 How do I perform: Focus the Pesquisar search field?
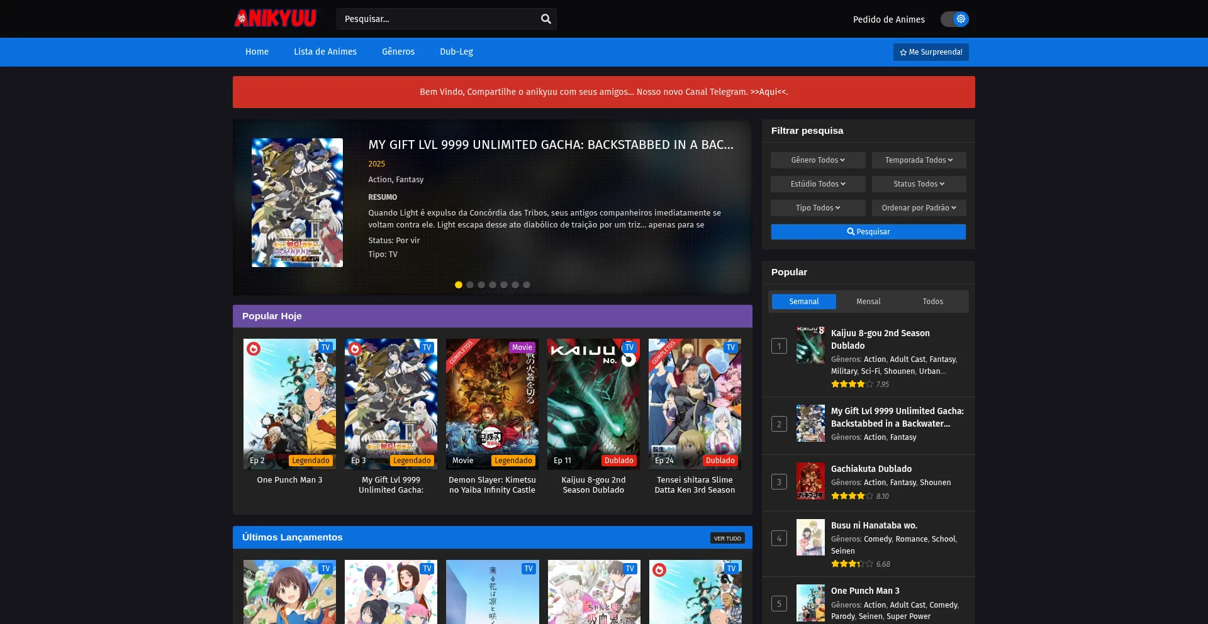pos(437,19)
